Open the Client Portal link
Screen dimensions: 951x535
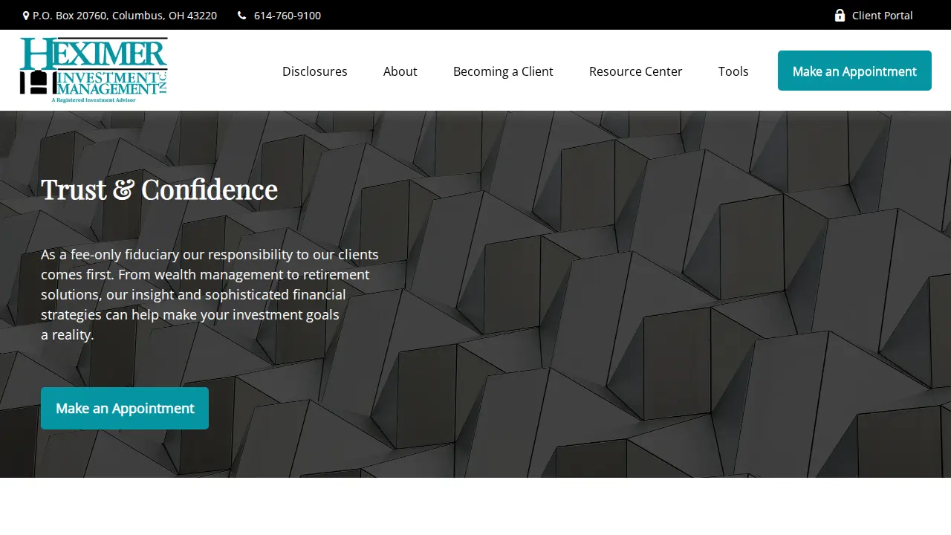tap(882, 16)
